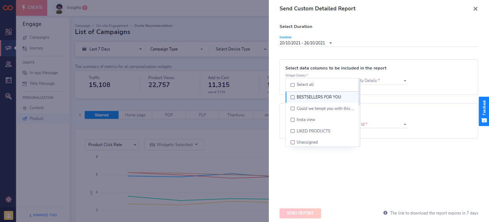
Task: Click the info icon near expiry note
Action: 385,213
